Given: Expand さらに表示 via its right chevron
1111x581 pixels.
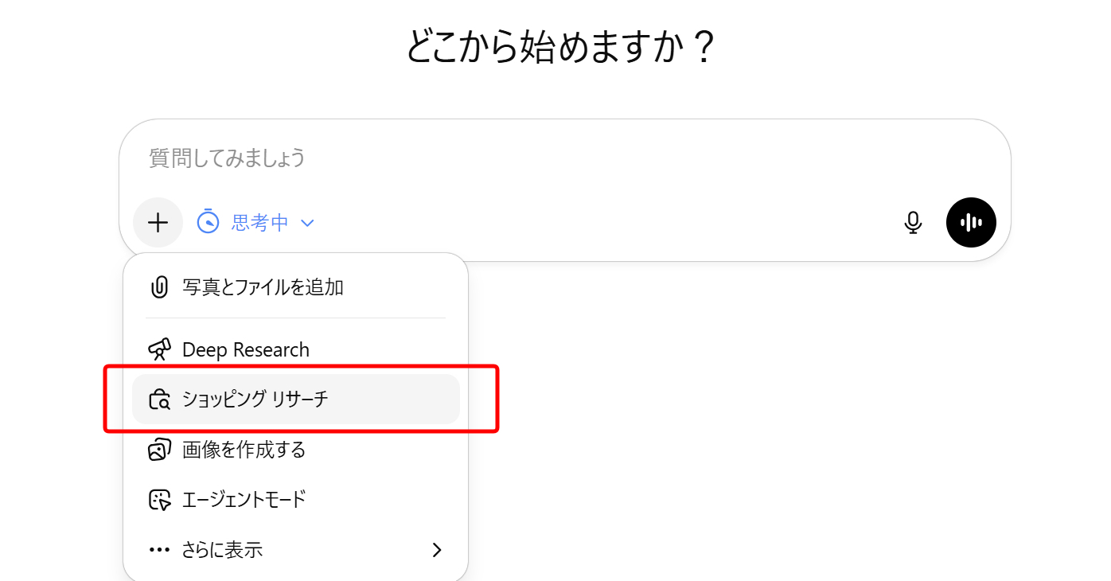Looking at the screenshot, I should [x=436, y=549].
